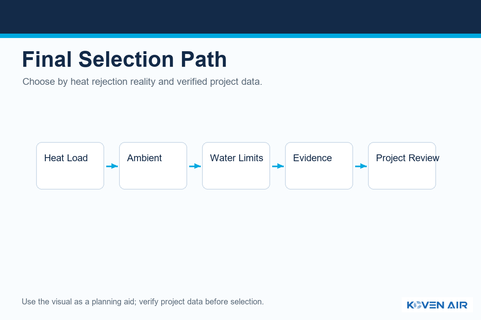Viewport: 481px width, 320px height.
Task: Click arrow between Ambient and Water Limits
Action: [x=195, y=166]
